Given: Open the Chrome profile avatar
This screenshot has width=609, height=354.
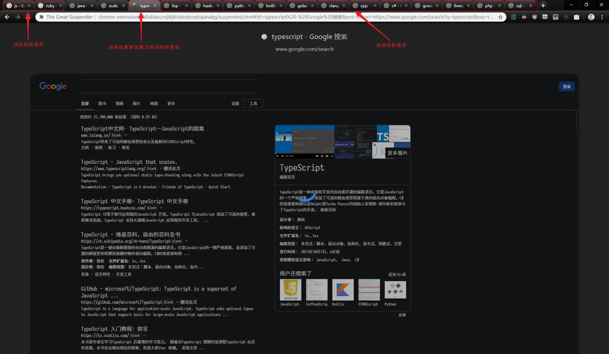Looking at the screenshot, I should point(591,17).
